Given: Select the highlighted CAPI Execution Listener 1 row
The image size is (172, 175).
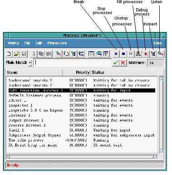Looking at the screenshot, I should point(82,91).
